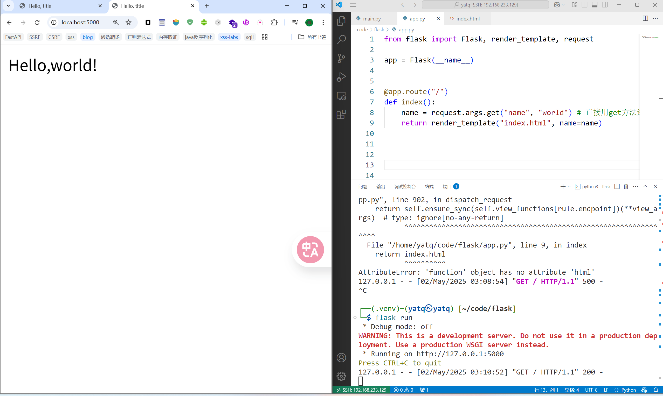Click the editor minimap preview
Image resolution: width=663 pixels, height=396 pixels.
[650, 36]
